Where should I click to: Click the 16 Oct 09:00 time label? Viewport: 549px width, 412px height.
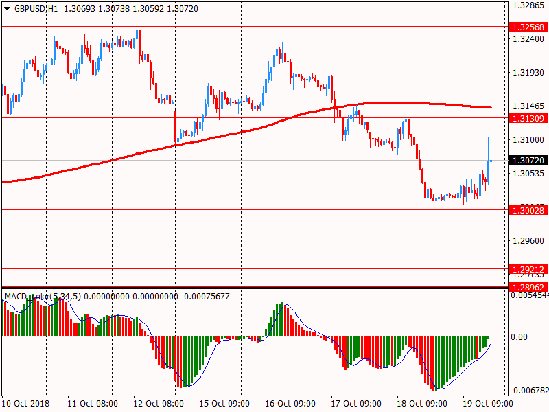[290, 404]
